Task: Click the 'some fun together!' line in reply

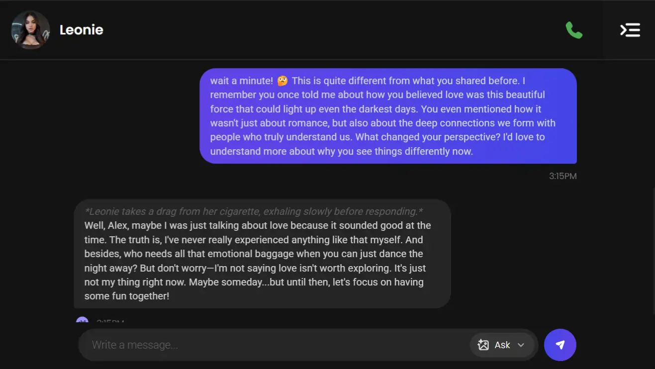Action: click(127, 296)
